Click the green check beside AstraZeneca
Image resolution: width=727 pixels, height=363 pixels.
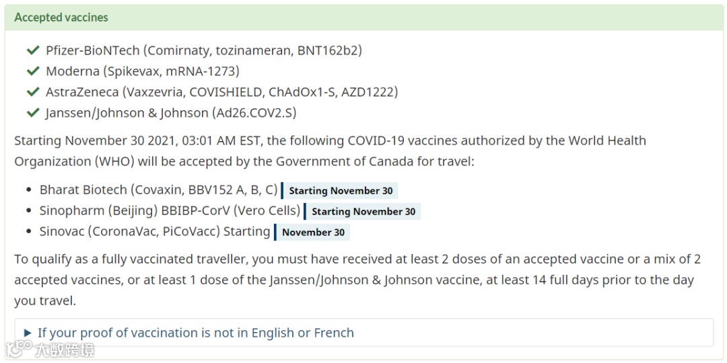[x=33, y=92]
